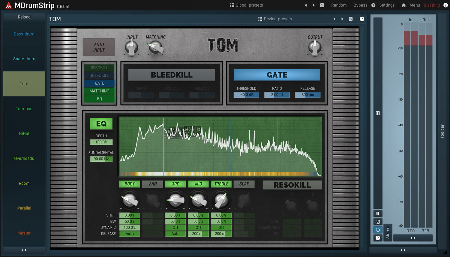450x257 pixels.
Task: Click the AUTO INPUT button
Action: click(99, 47)
